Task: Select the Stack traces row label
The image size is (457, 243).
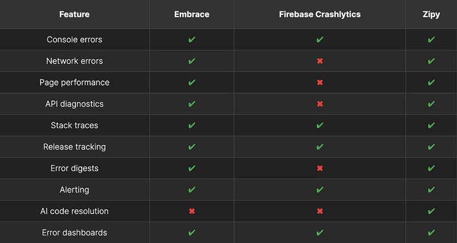Action: (74, 125)
